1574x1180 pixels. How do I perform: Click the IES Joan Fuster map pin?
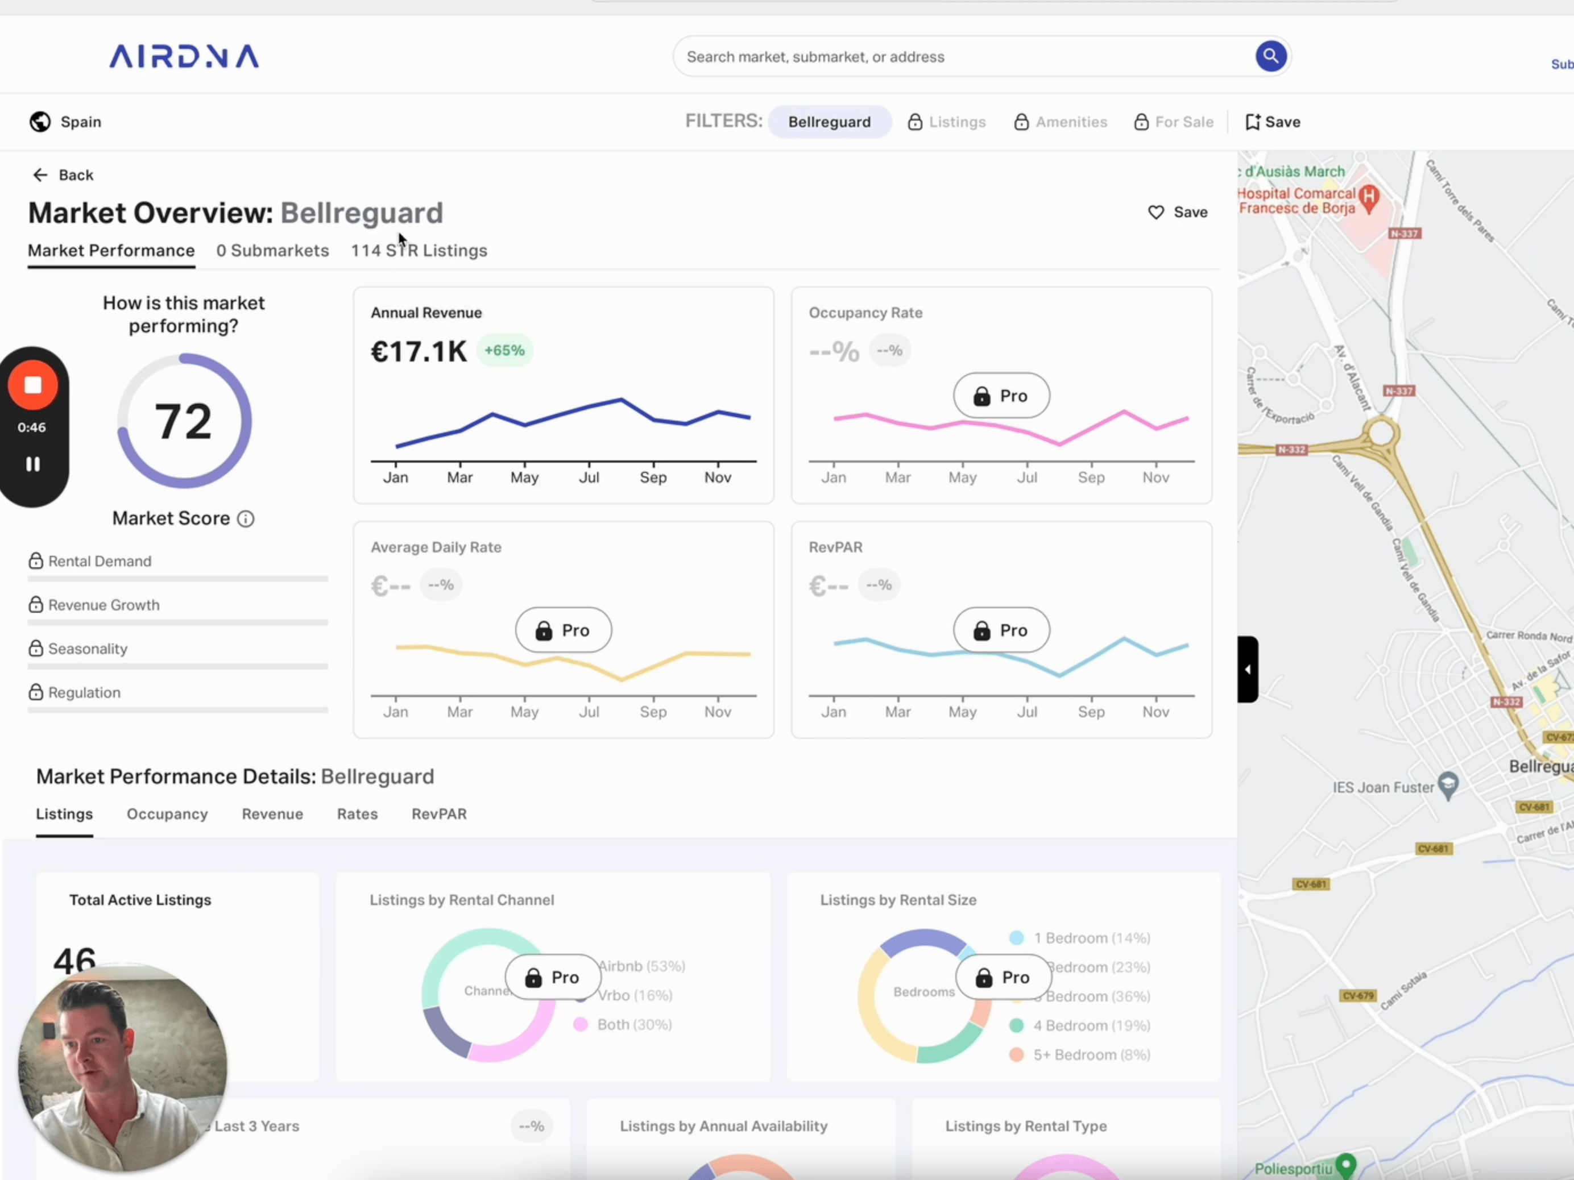coord(1448,785)
